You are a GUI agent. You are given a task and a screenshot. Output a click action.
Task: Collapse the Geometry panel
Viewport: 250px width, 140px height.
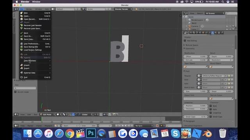(190, 49)
